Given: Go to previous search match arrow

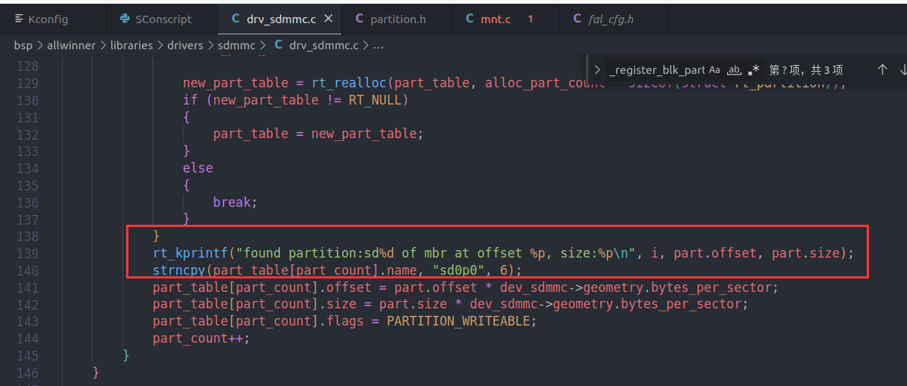Looking at the screenshot, I should pyautogui.click(x=882, y=70).
